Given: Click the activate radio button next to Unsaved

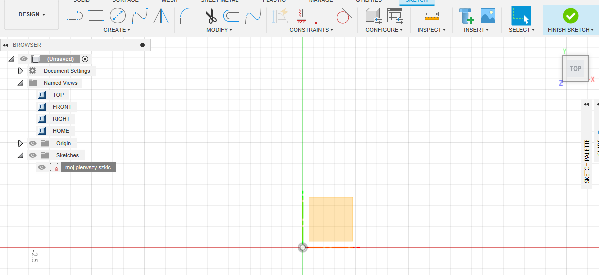Looking at the screenshot, I should [x=85, y=59].
